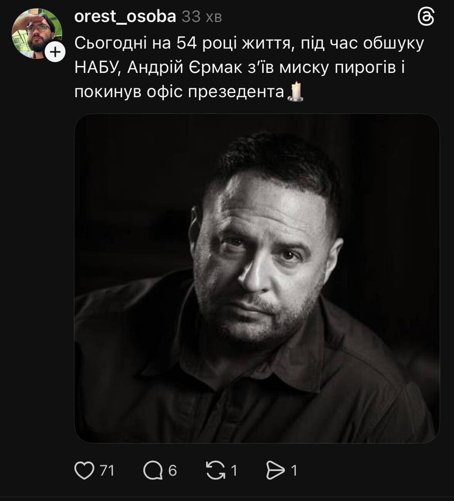Open the orest_osoba username link
The width and height of the screenshot is (454, 501).
[125, 17]
